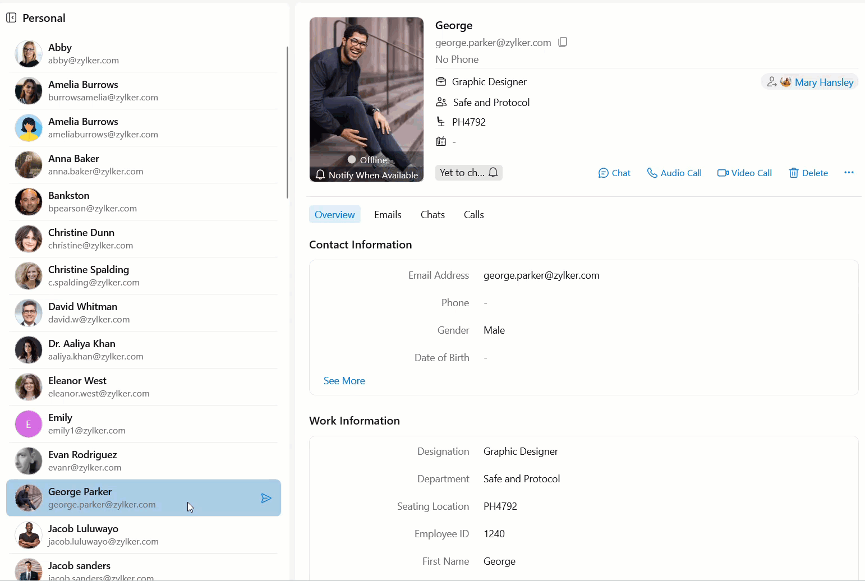Select George Parker in the list
Viewport: 865px width, 581px height.
coord(144,498)
